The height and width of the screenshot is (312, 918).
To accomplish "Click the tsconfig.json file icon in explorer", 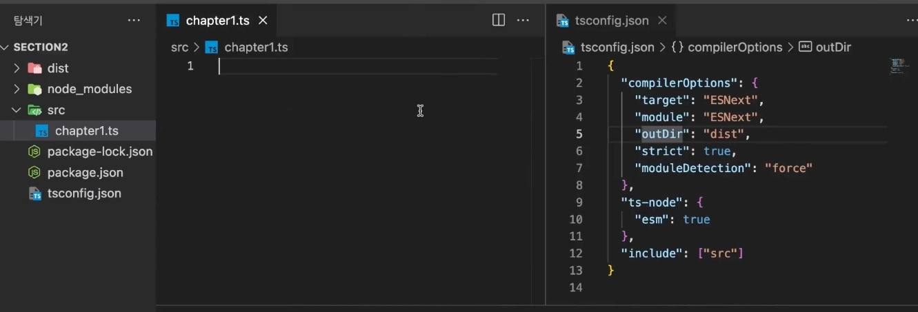I will [34, 194].
